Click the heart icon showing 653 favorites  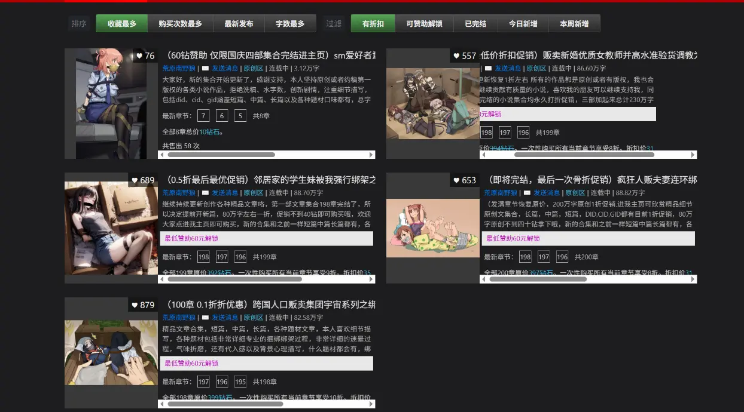tap(456, 180)
